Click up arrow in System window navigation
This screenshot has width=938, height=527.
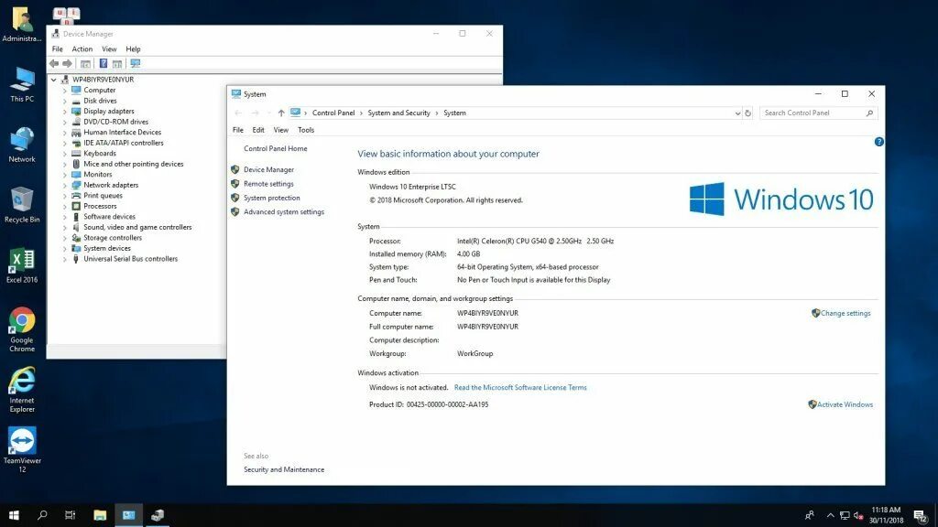tap(281, 113)
